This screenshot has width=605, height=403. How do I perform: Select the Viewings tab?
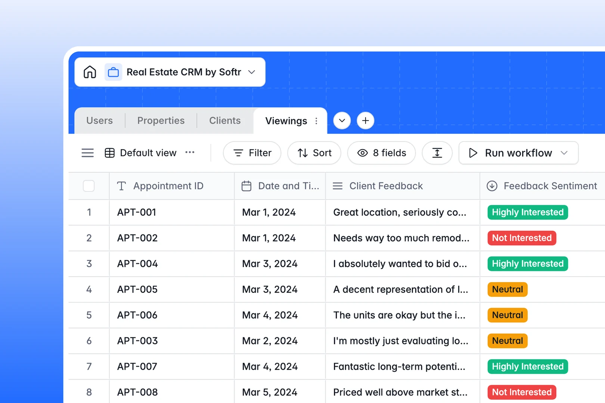coord(286,121)
